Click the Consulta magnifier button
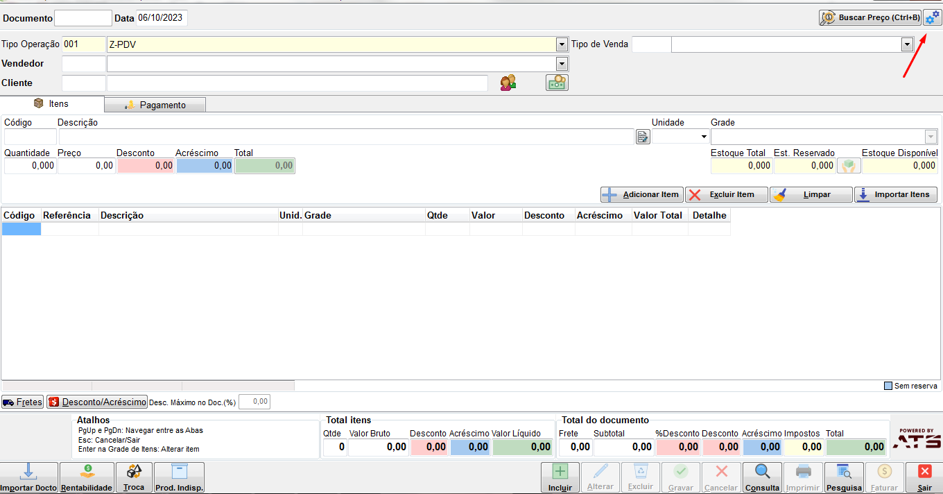Image resolution: width=943 pixels, height=494 pixels. click(762, 478)
